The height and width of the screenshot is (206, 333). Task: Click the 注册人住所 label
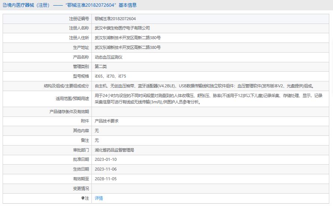(x=79, y=38)
